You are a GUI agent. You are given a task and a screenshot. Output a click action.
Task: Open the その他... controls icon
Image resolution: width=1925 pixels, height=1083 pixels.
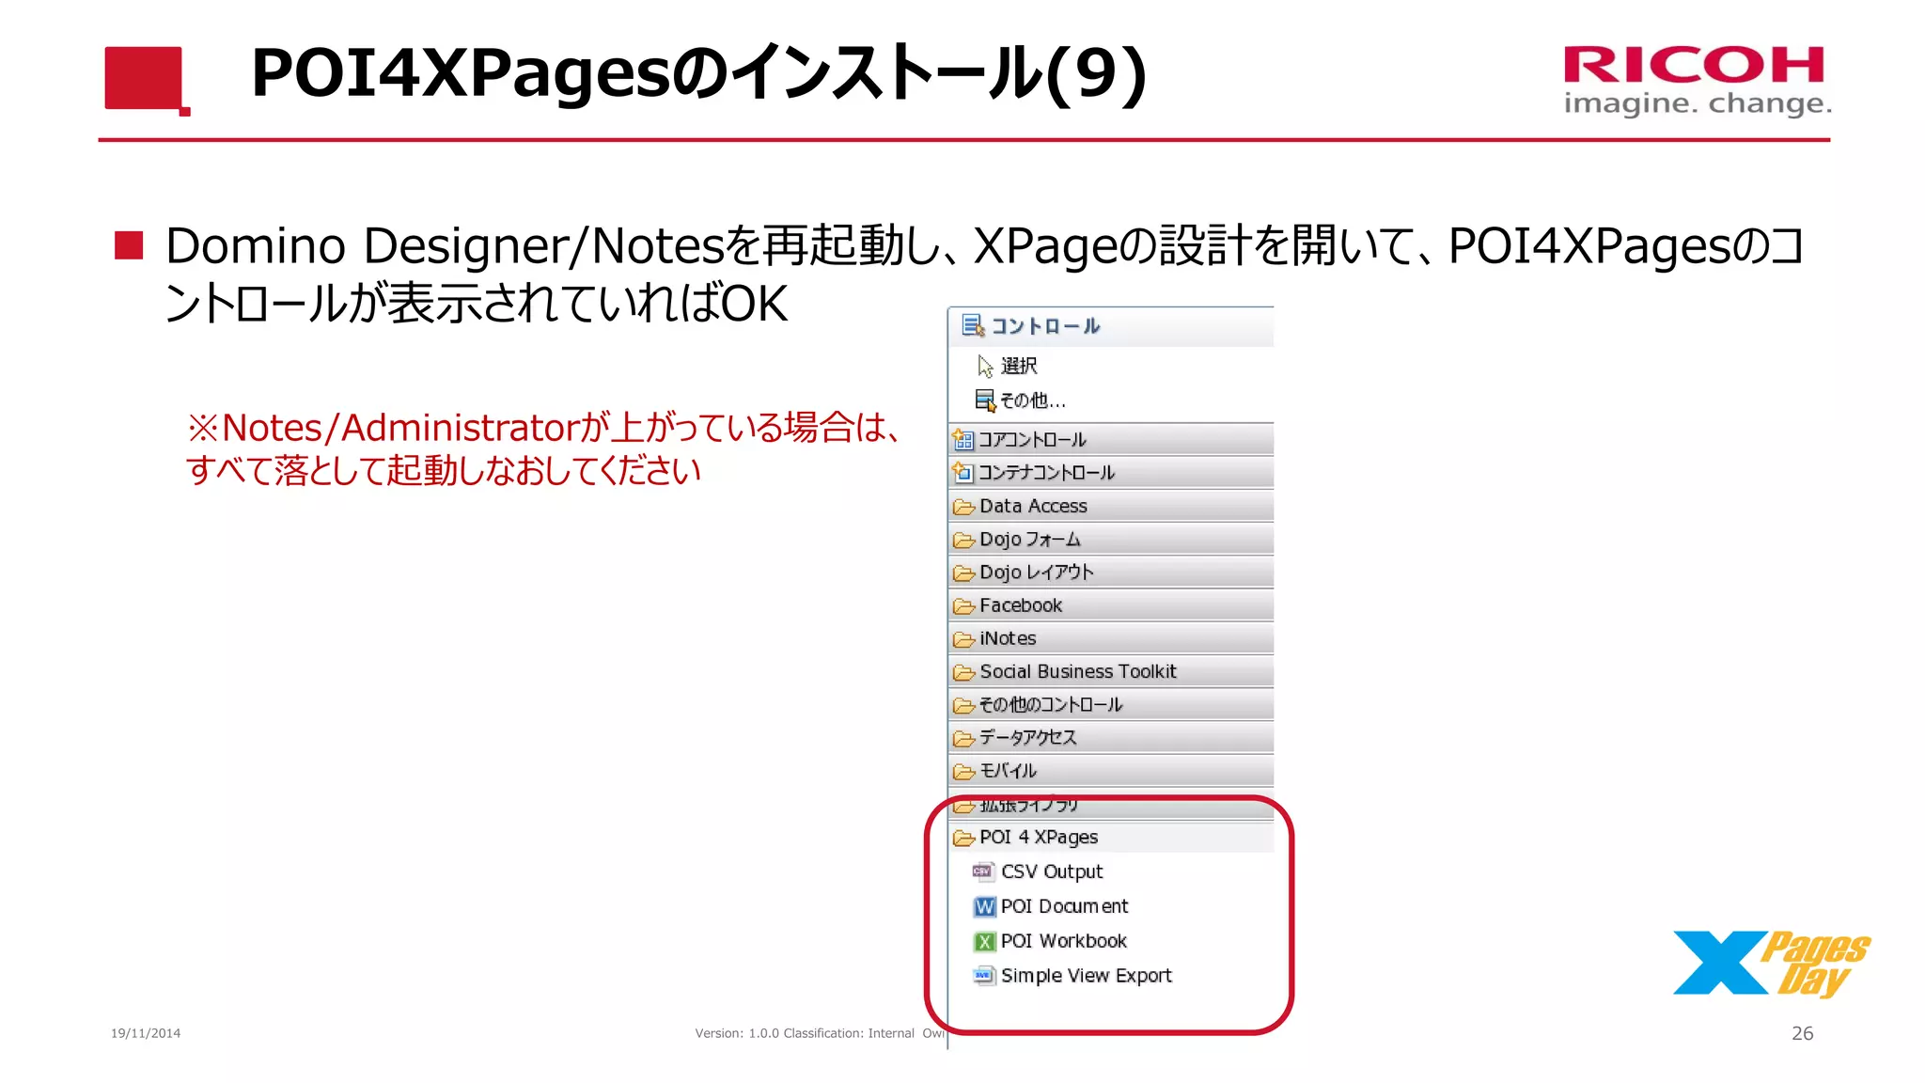point(985,400)
